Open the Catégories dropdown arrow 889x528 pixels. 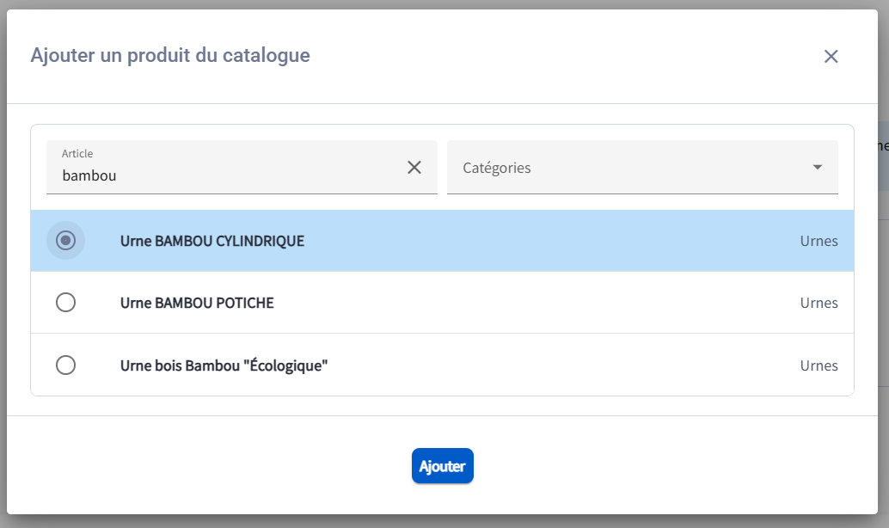tap(818, 168)
